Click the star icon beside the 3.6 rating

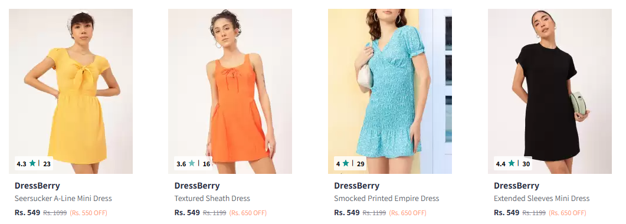click(x=192, y=163)
